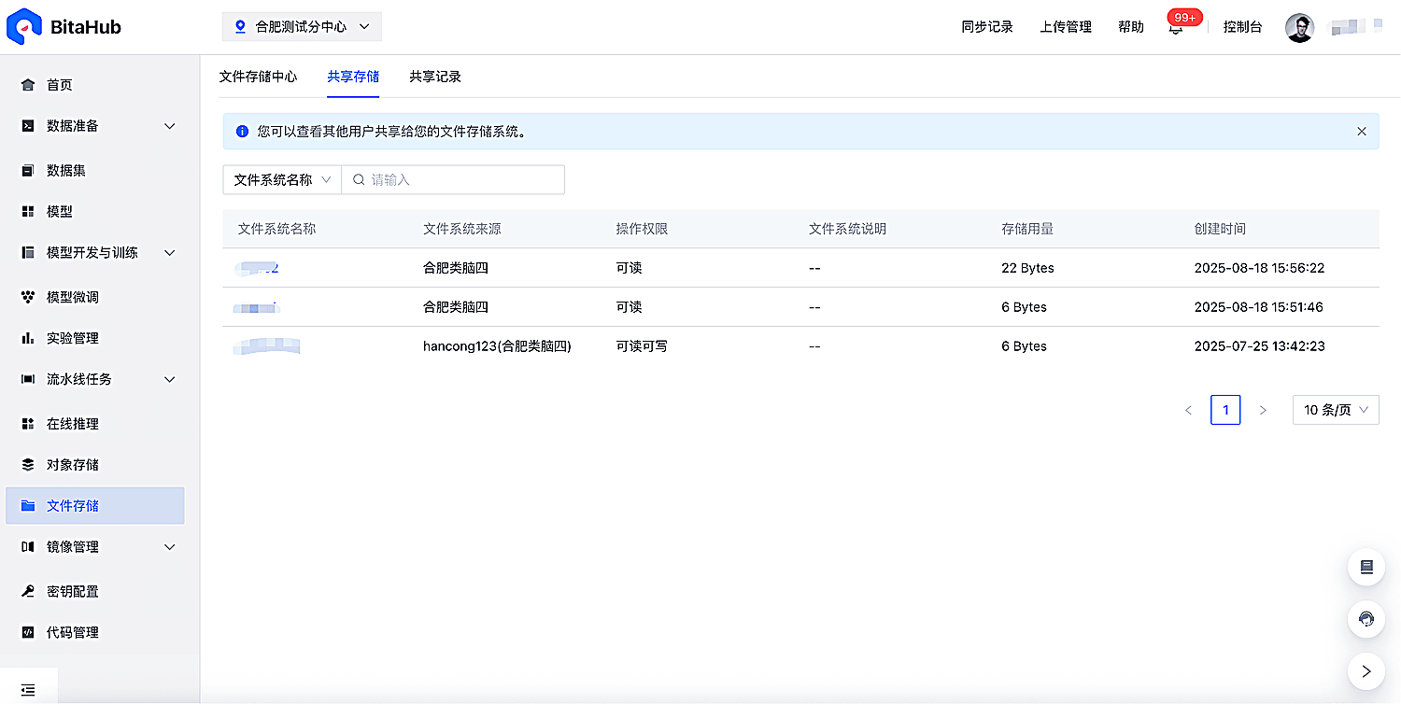Open the 合肥测试分中心 center dropdown
This screenshot has width=1401, height=704.
pos(302,27)
